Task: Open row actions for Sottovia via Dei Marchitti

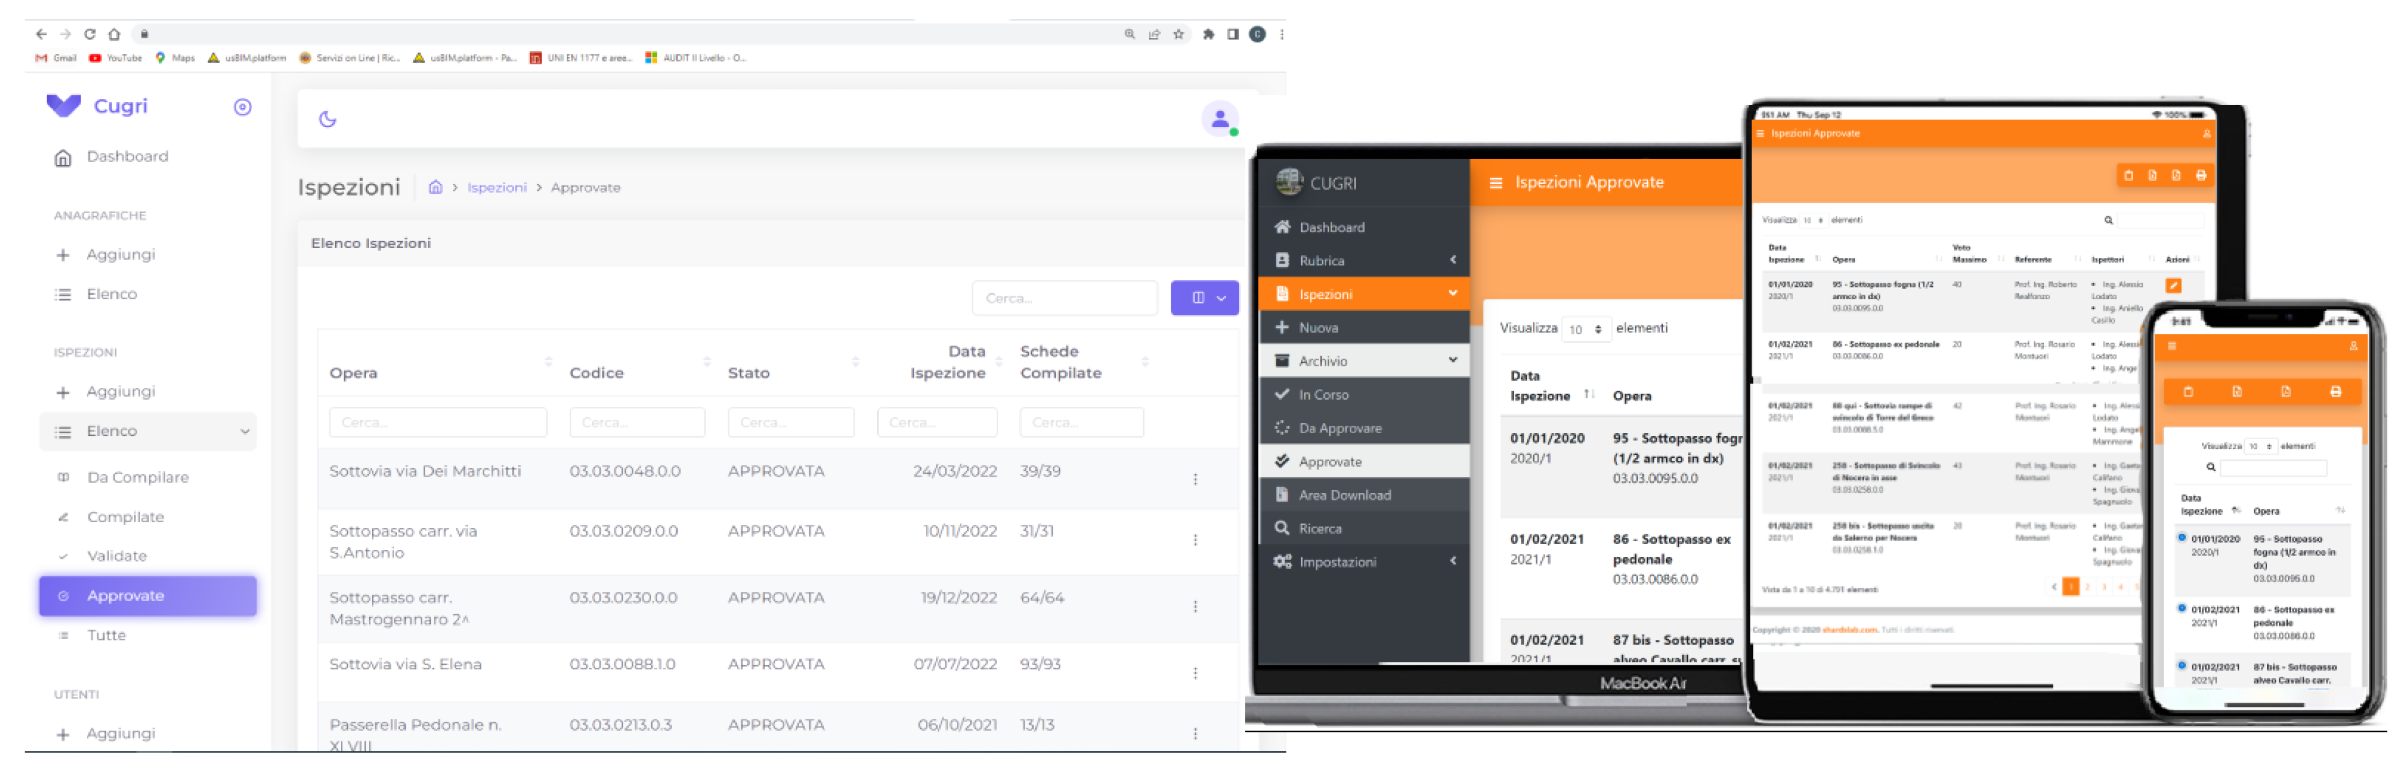Action: (1195, 479)
